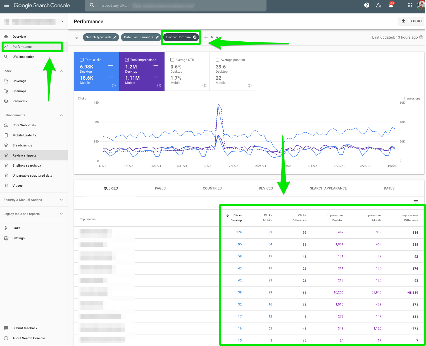Switch to the Pages tab
The height and width of the screenshot is (346, 426).
tap(160, 188)
